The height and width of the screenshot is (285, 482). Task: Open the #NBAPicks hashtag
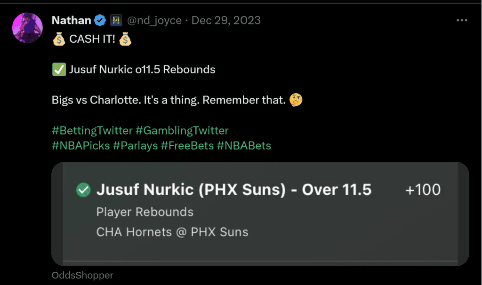pos(81,146)
